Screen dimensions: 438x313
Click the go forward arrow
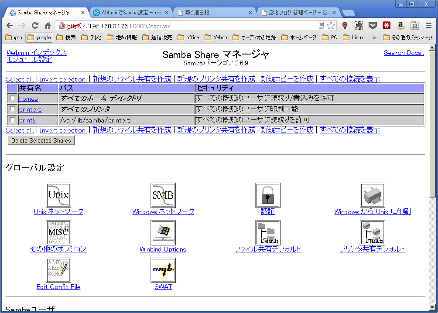[x=22, y=26]
